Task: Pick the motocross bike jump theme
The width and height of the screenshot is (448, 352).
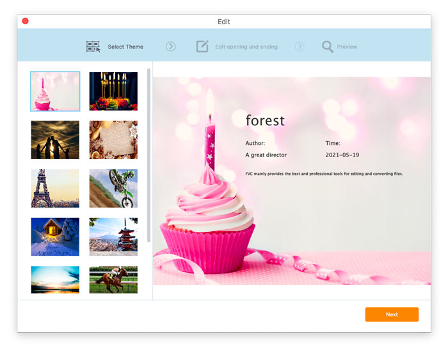Action: [x=113, y=188]
